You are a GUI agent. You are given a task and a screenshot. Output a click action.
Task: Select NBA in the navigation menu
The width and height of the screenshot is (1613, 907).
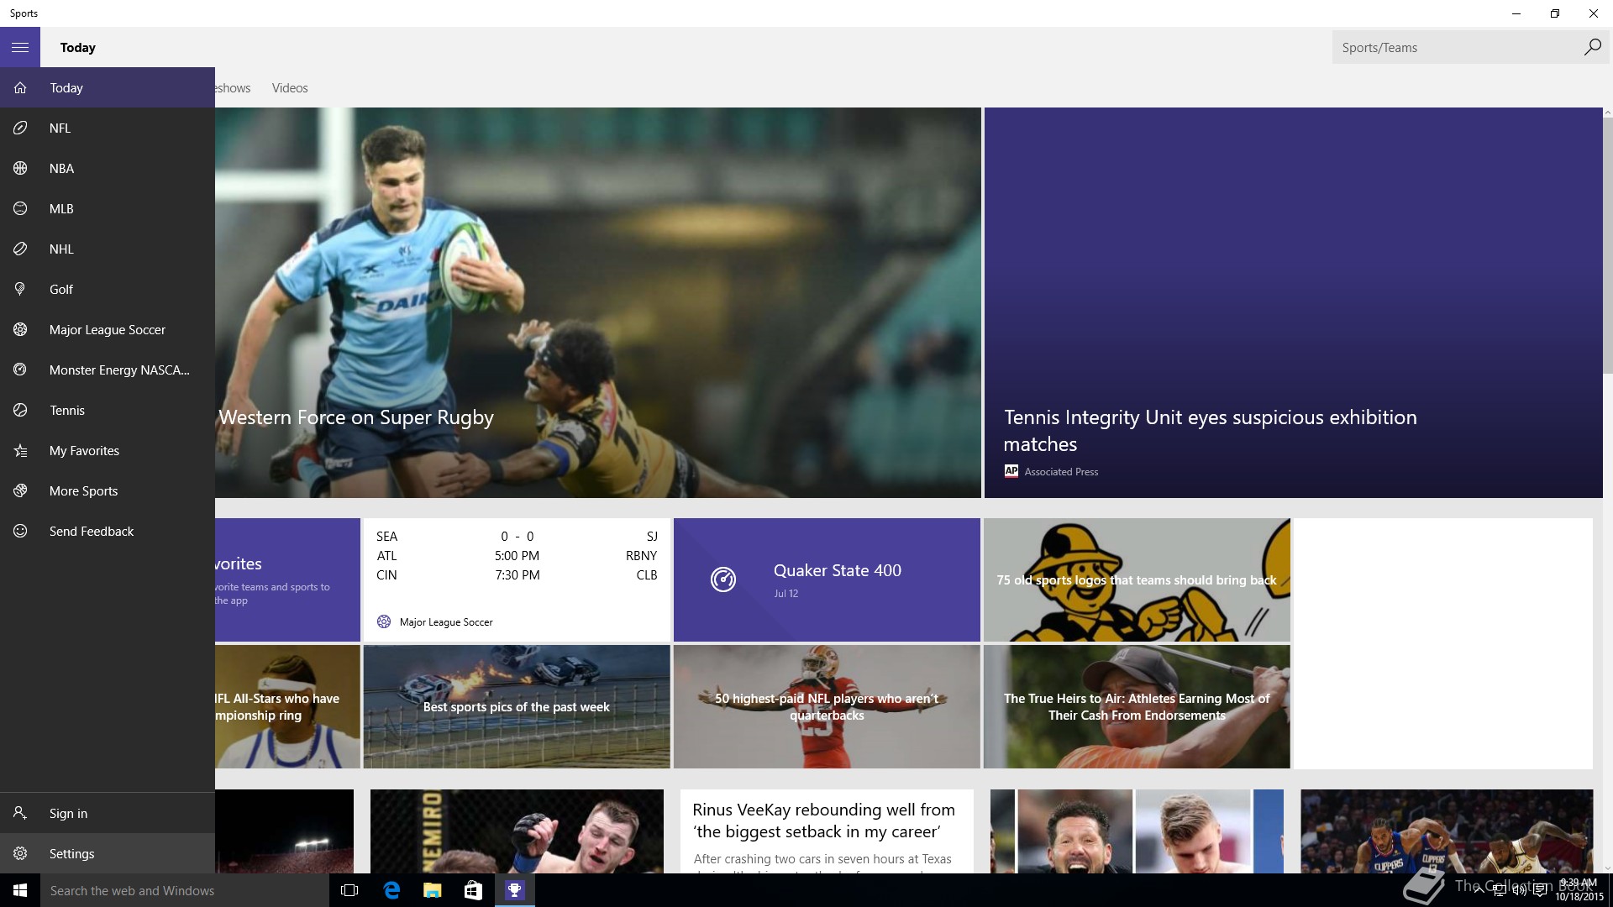click(x=108, y=168)
